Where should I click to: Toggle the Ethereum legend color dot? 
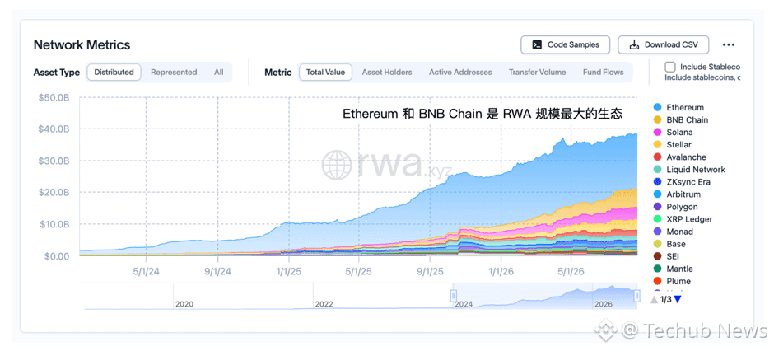point(657,107)
